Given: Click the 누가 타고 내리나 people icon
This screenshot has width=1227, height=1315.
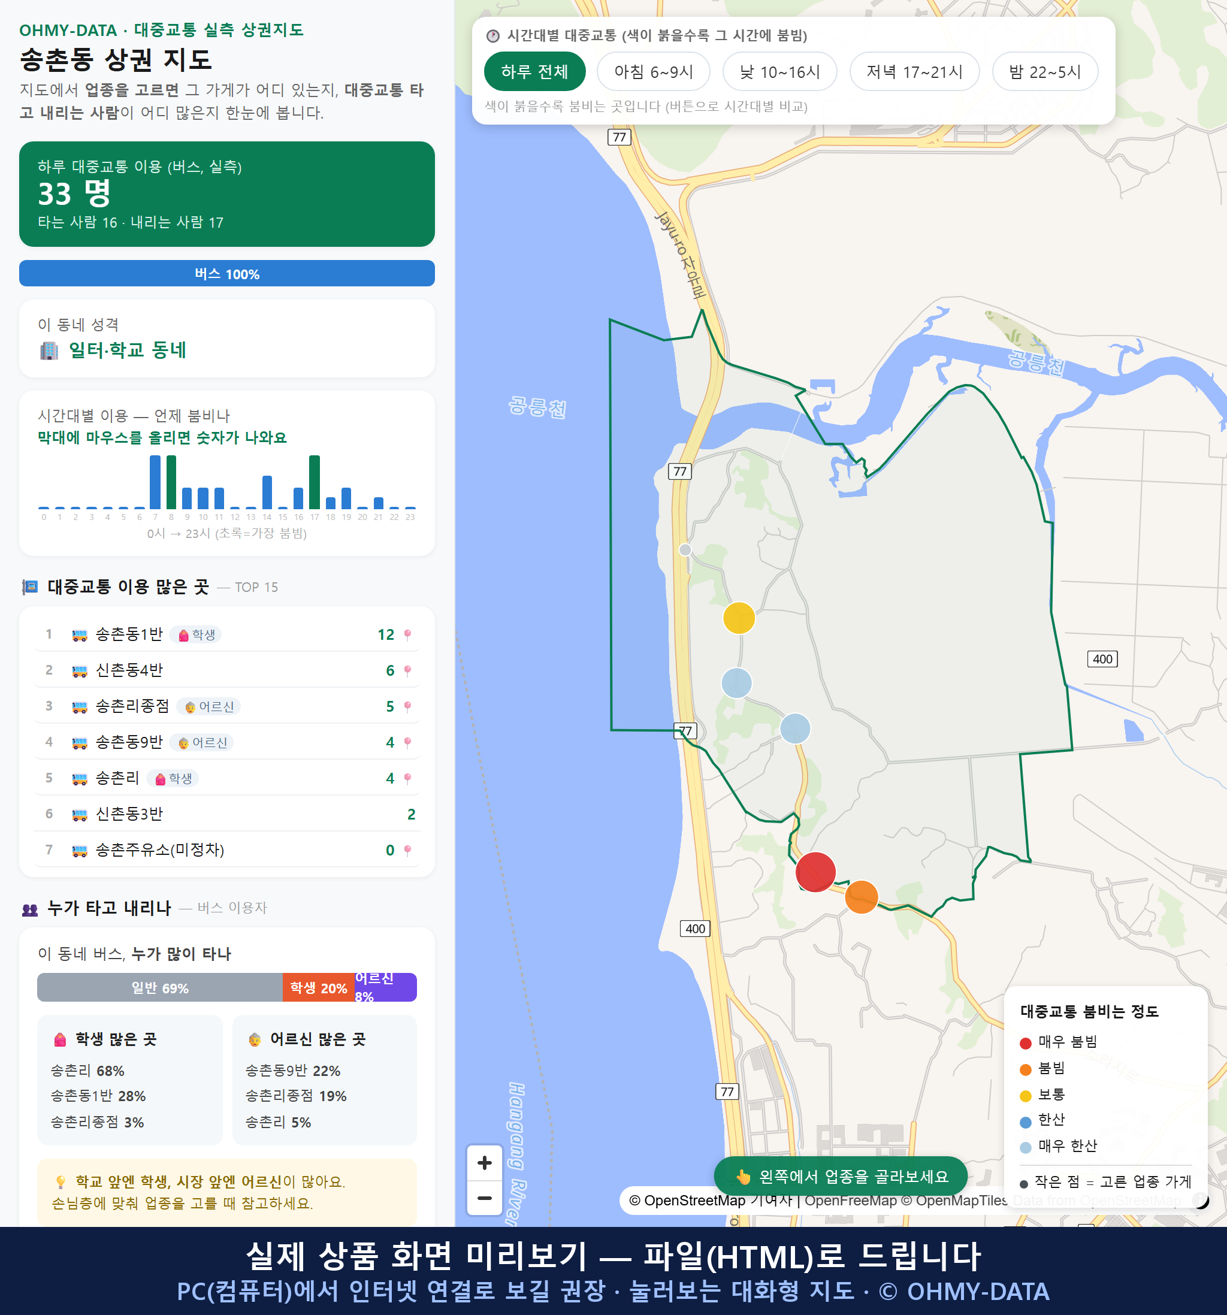Looking at the screenshot, I should pos(30,909).
